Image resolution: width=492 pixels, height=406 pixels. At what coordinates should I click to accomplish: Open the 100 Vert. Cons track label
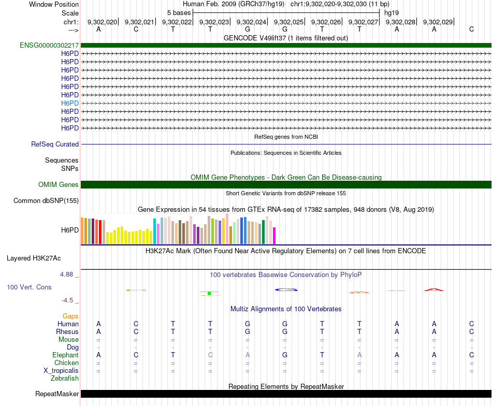29,287
